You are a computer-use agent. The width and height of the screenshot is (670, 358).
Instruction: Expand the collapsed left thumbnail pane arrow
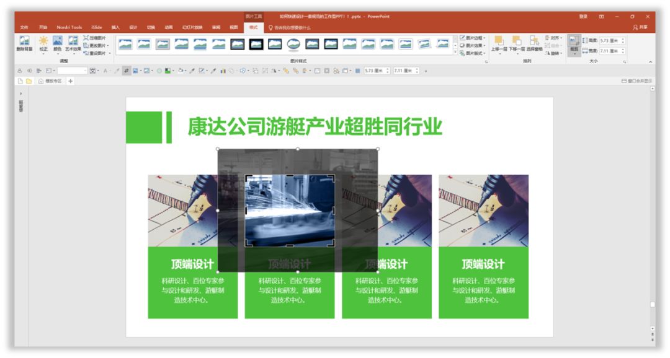(x=21, y=94)
